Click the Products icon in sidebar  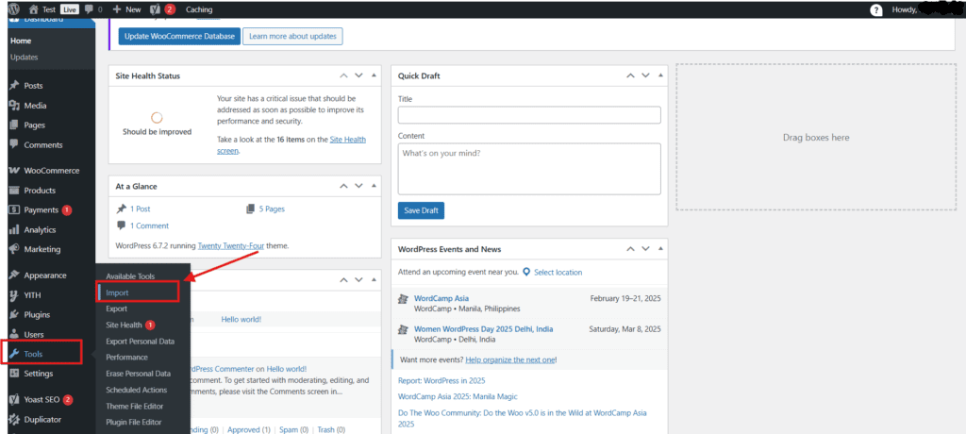tap(14, 191)
